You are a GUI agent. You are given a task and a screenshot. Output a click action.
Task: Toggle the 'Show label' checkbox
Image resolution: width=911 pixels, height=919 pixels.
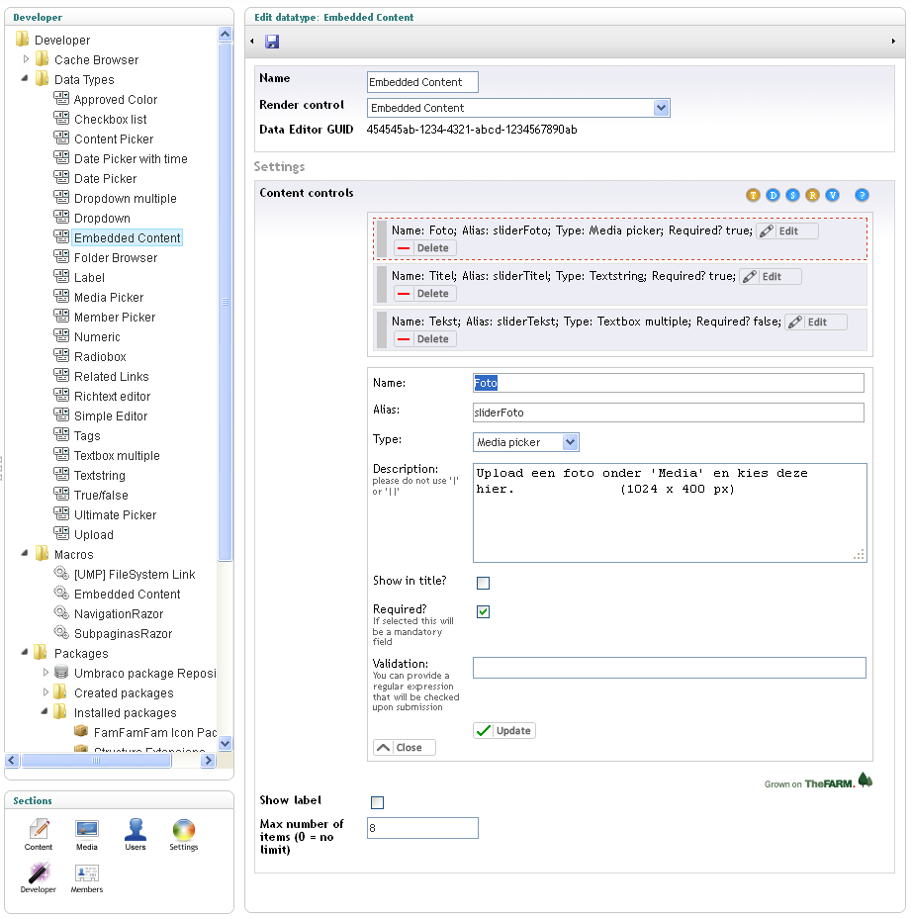(377, 802)
